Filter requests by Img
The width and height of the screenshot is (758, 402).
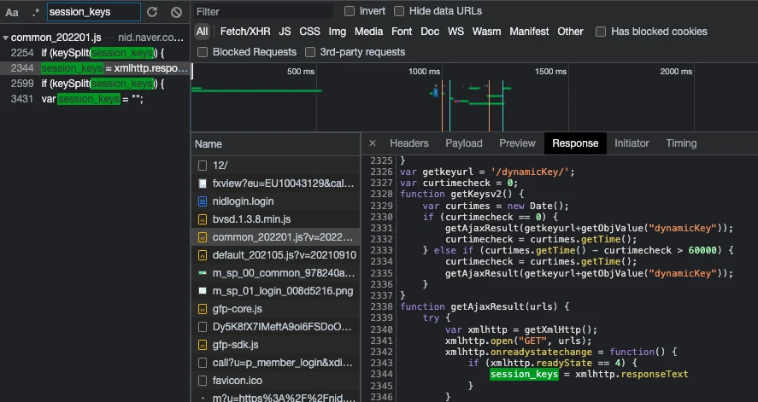pyautogui.click(x=337, y=32)
